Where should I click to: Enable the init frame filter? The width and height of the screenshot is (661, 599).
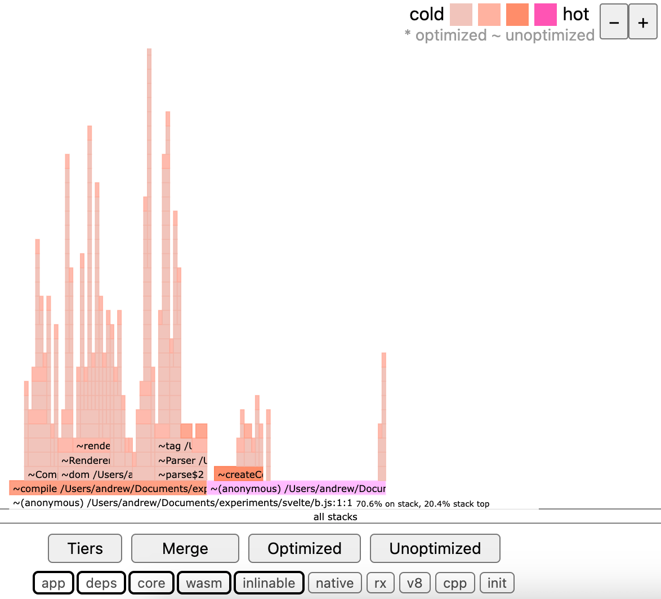(497, 583)
